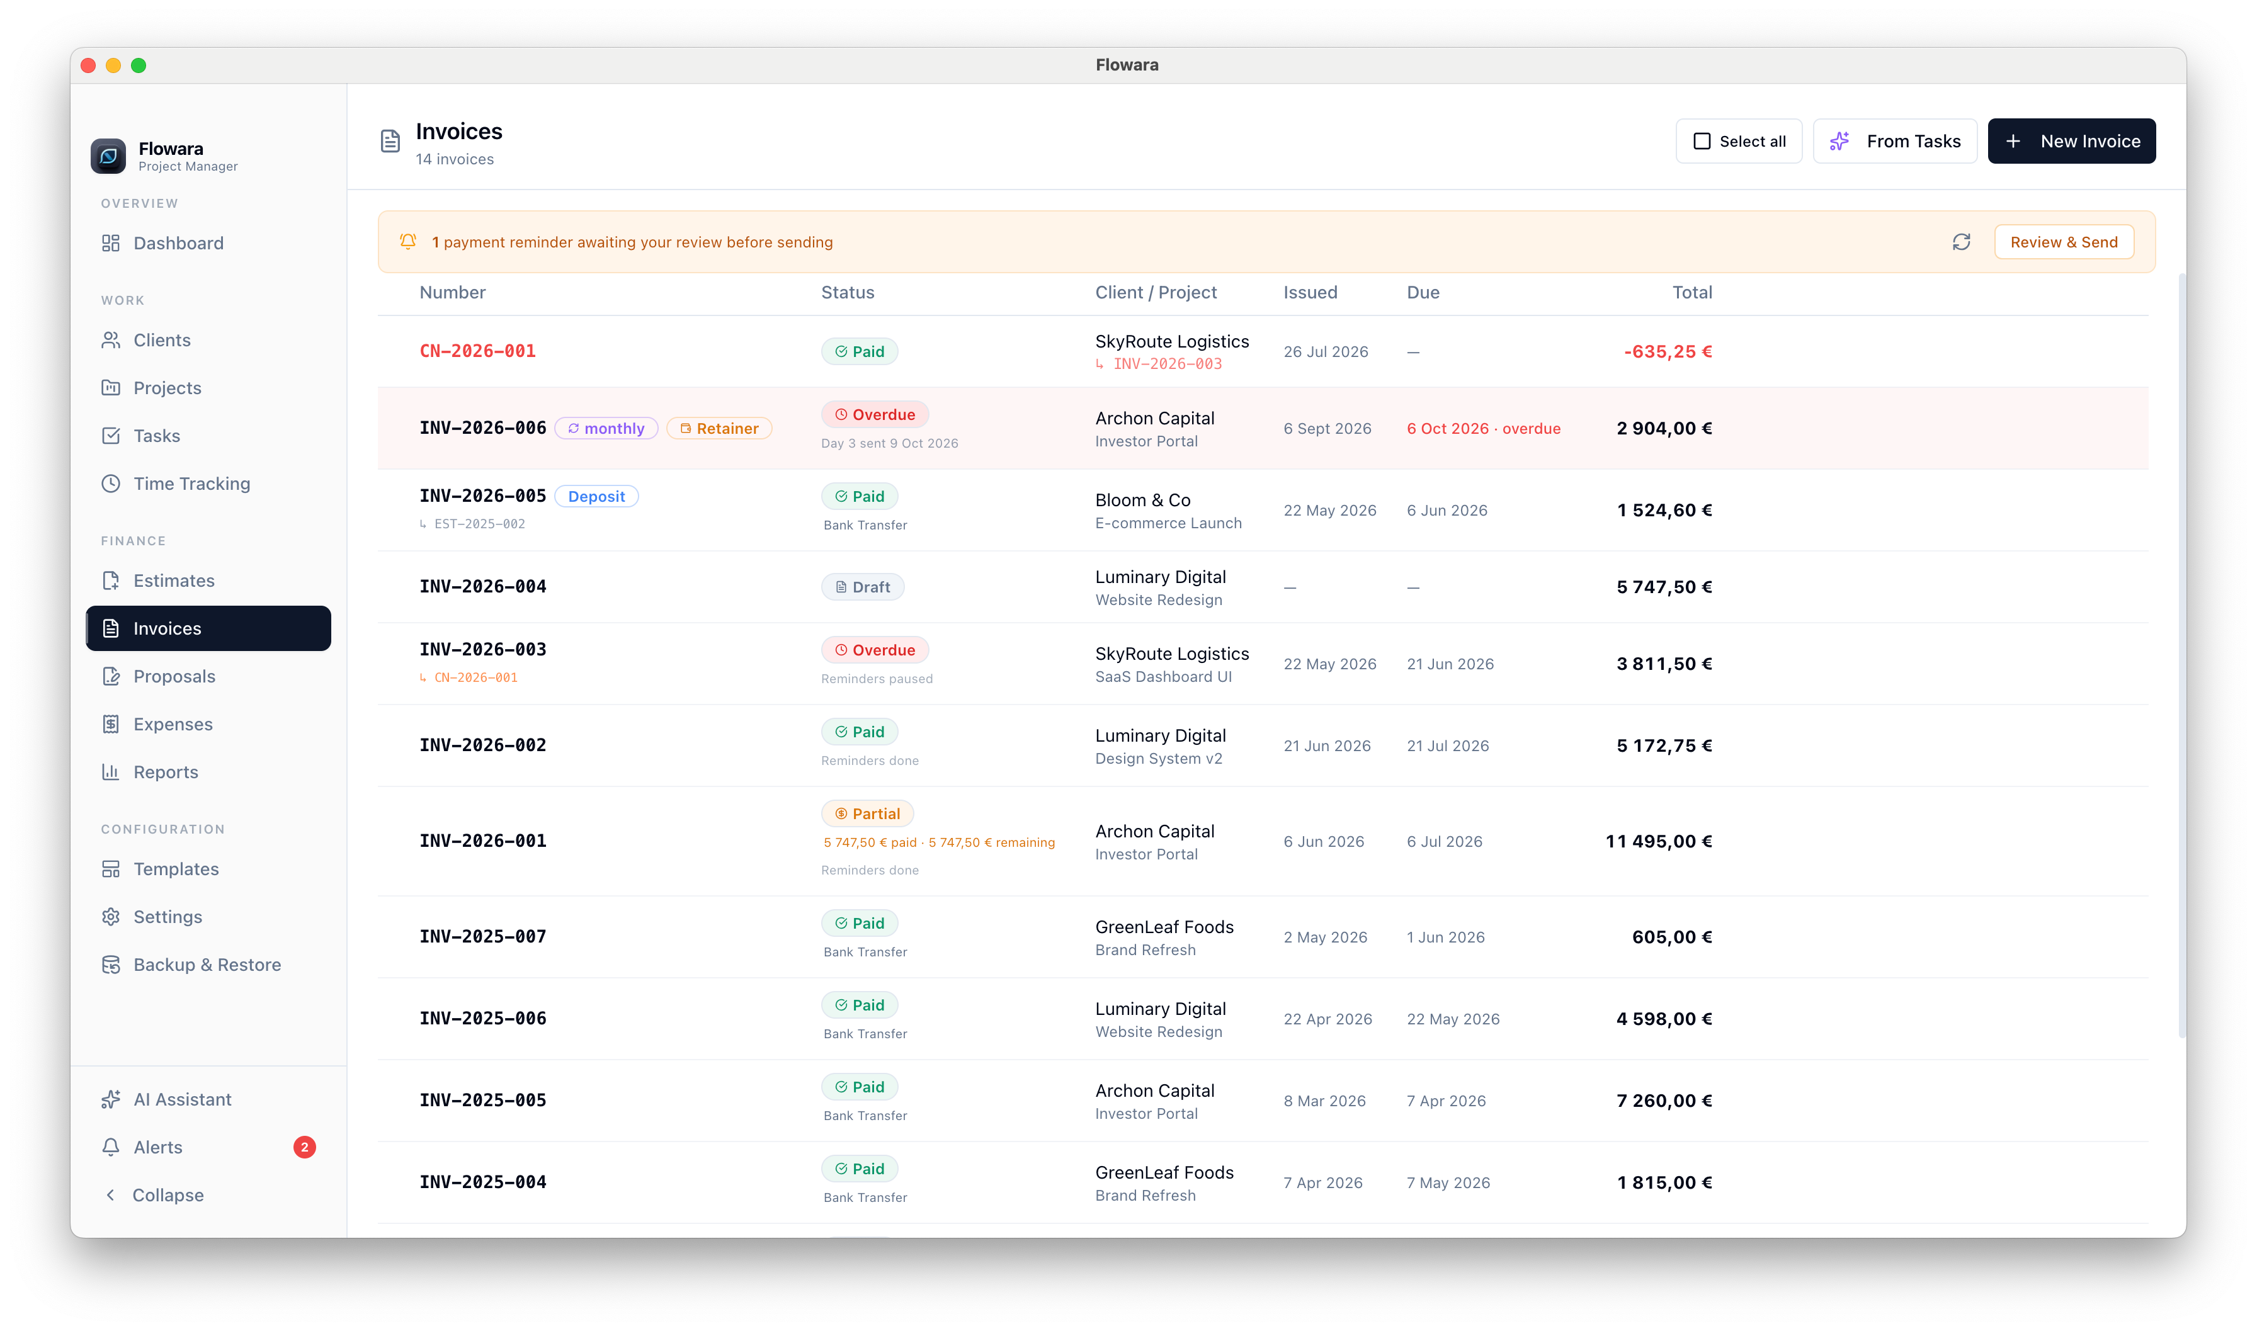Viewport: 2257px width, 1331px height.
Task: Click the refresh icon in the reminder banner
Action: (1961, 242)
